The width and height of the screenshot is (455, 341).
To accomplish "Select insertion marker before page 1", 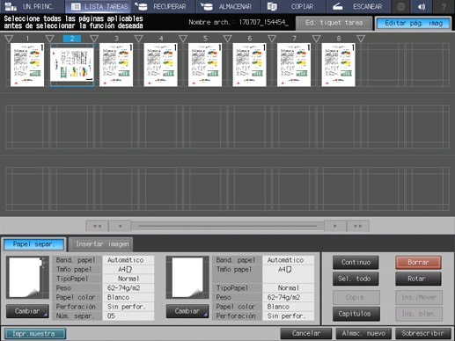I will 9,39.
